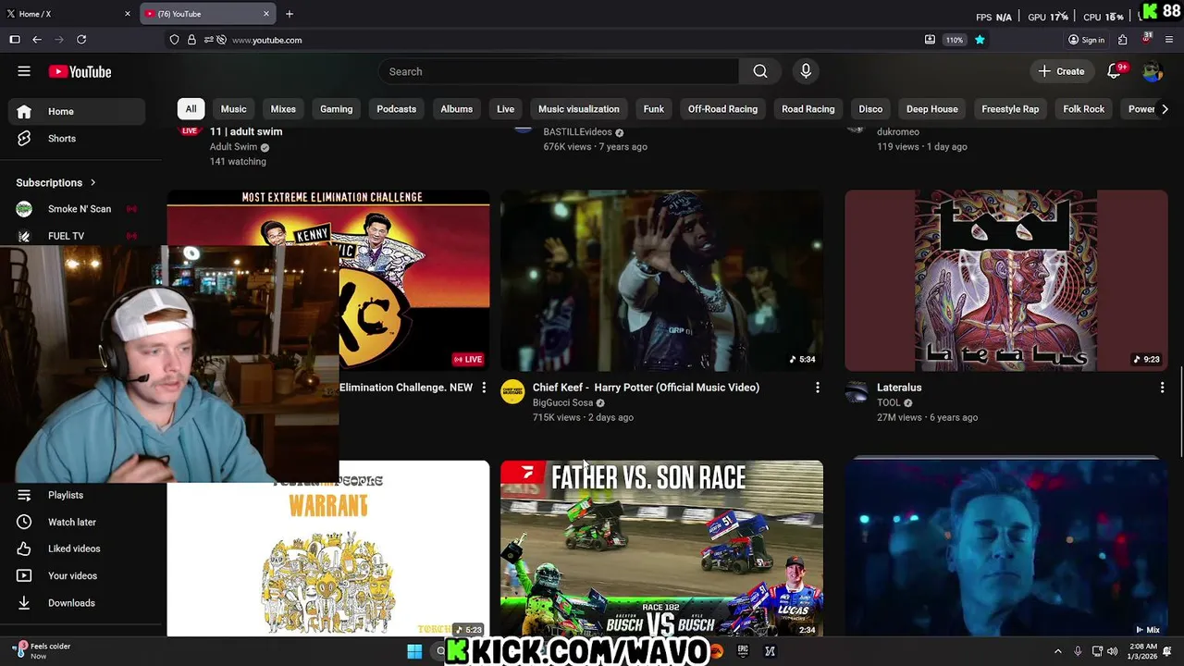The width and height of the screenshot is (1184, 666).
Task: Bookmark this page with the star icon
Action: click(980, 40)
